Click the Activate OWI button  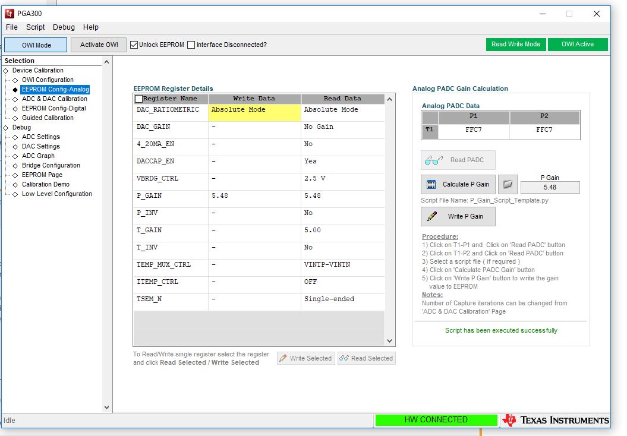(x=99, y=45)
